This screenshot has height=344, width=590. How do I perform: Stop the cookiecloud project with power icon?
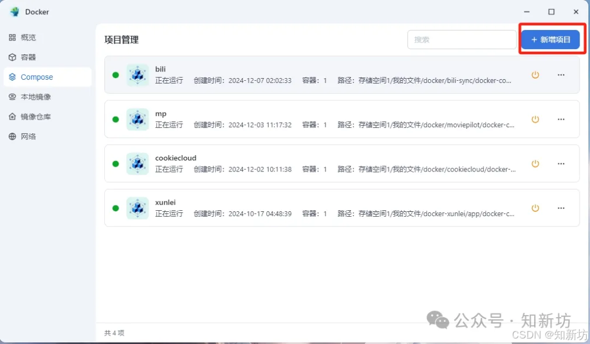click(535, 164)
